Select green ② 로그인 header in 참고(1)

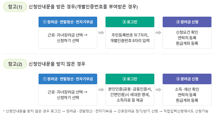click(x=130, y=22)
